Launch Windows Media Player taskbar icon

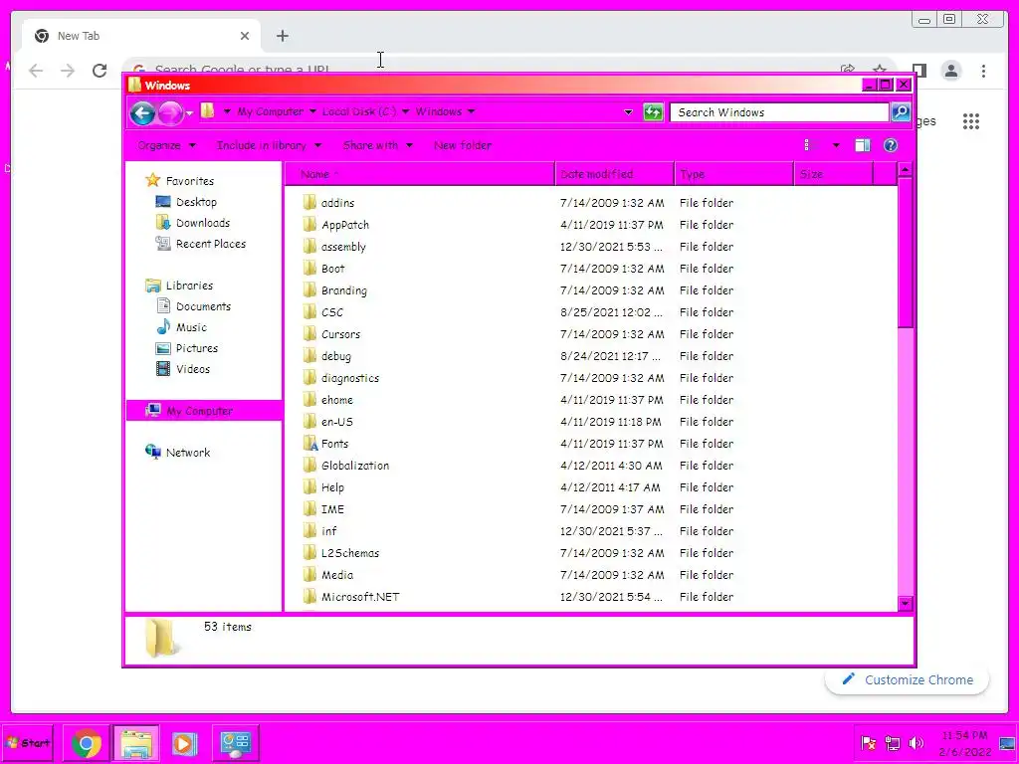(x=184, y=743)
